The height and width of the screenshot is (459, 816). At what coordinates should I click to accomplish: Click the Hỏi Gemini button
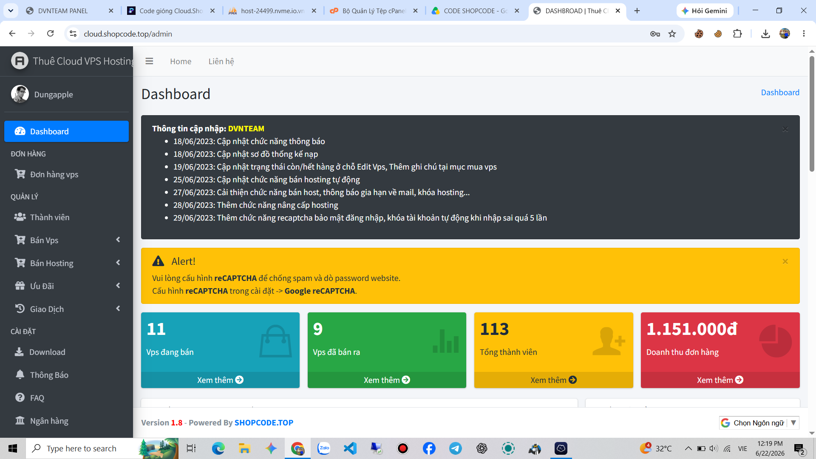click(705, 11)
